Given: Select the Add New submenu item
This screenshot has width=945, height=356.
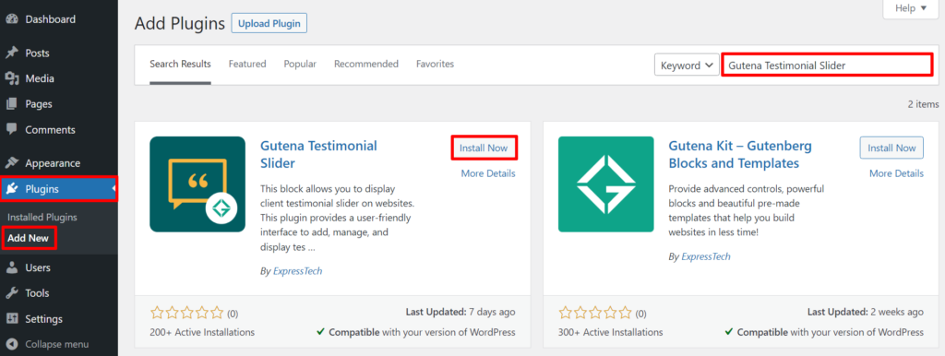Looking at the screenshot, I should 28,238.
